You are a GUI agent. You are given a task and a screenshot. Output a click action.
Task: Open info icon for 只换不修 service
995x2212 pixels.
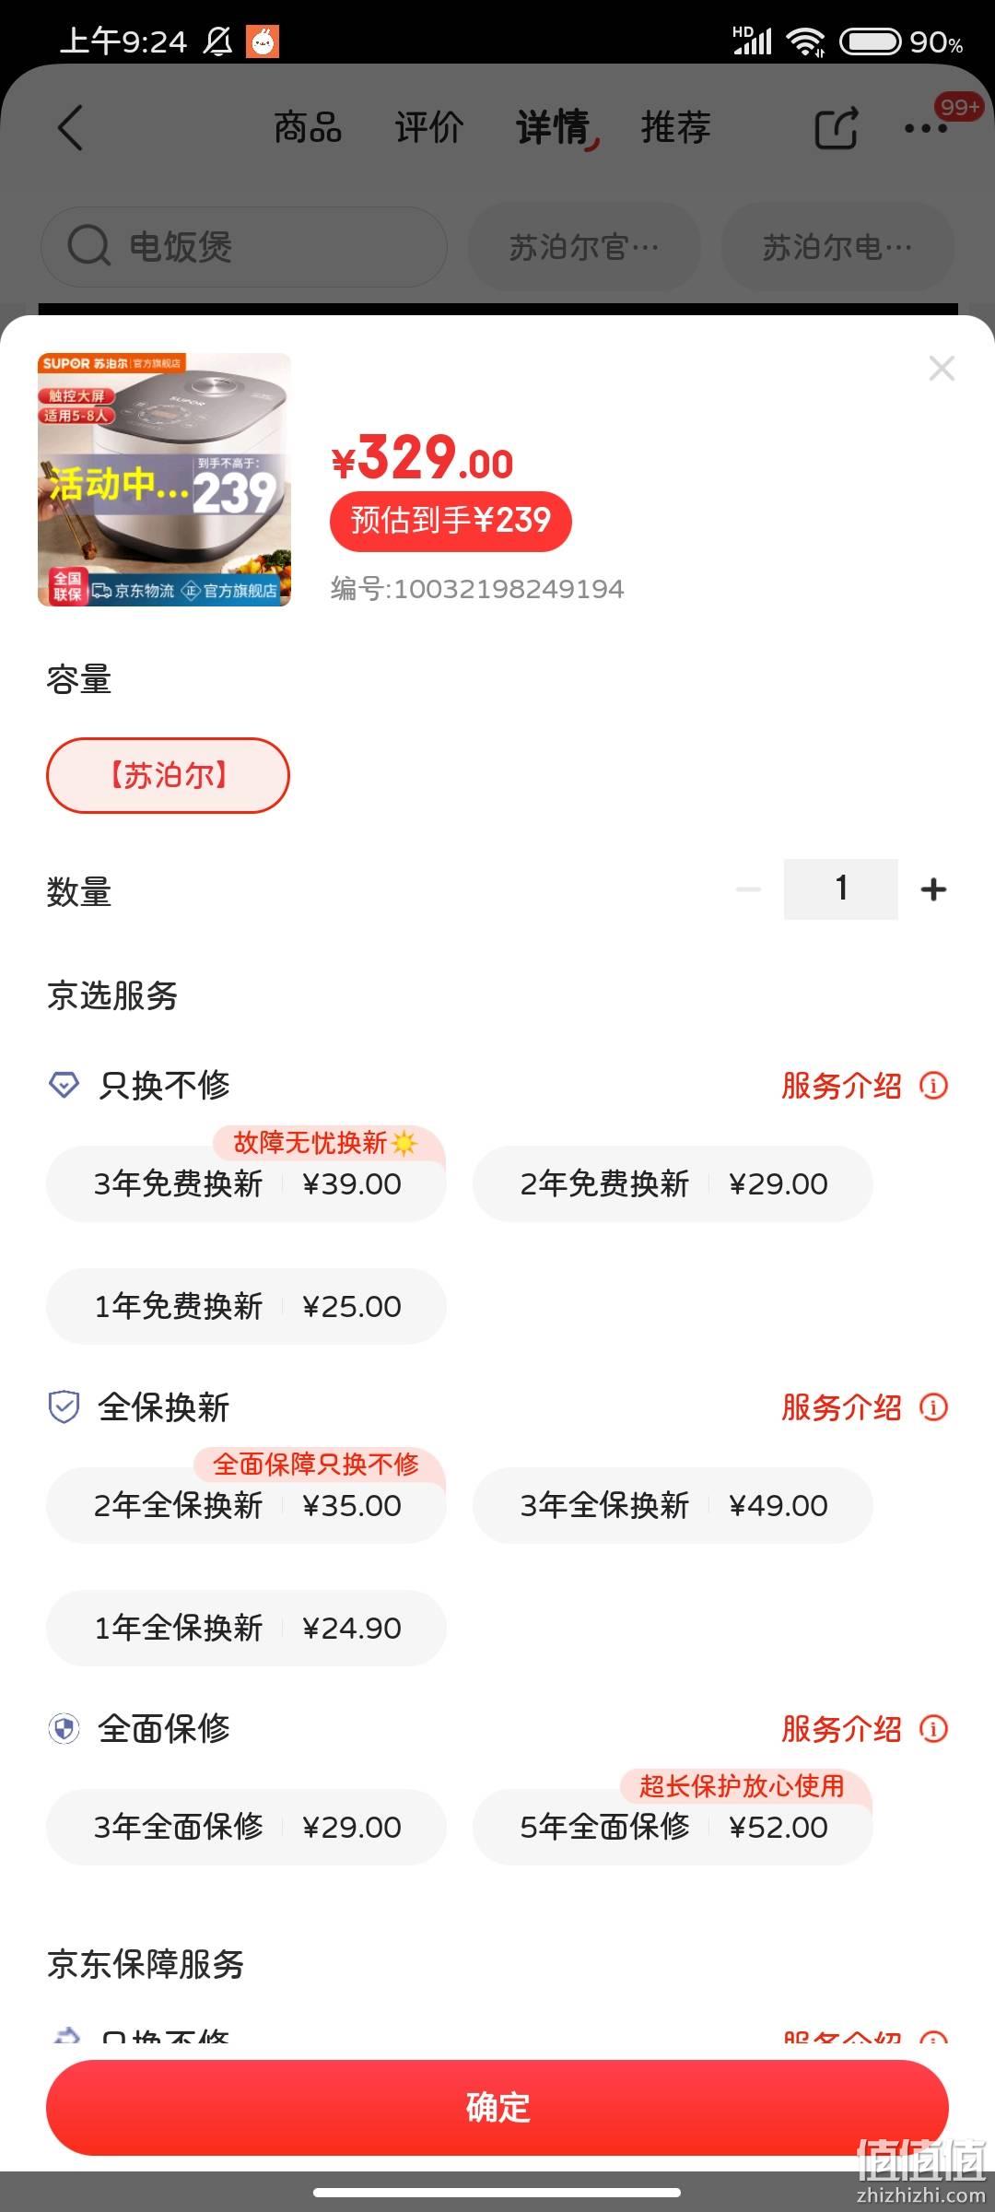click(x=933, y=1086)
